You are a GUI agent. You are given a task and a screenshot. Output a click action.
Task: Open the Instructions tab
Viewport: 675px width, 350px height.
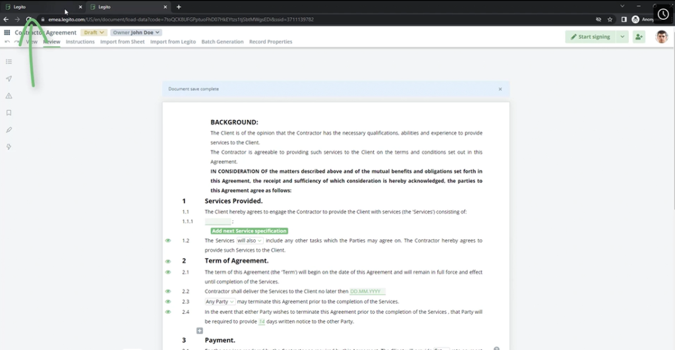coord(80,42)
